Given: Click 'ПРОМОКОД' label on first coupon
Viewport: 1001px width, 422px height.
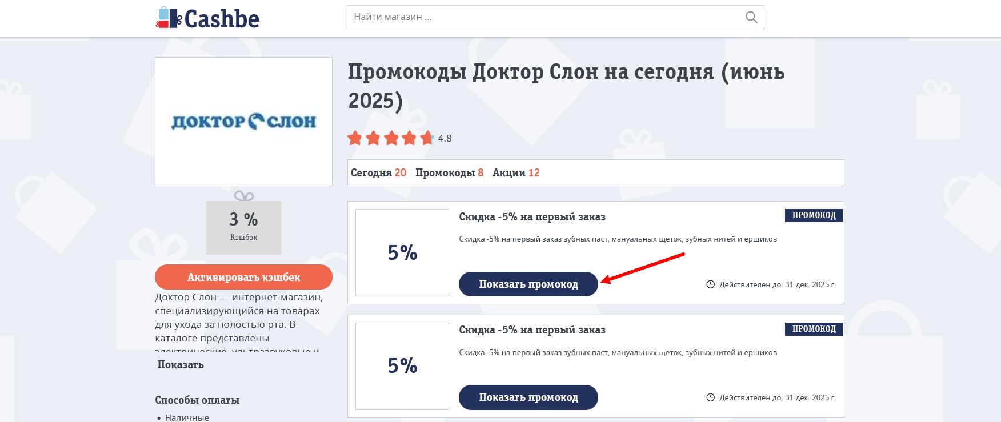Looking at the screenshot, I should 814,215.
